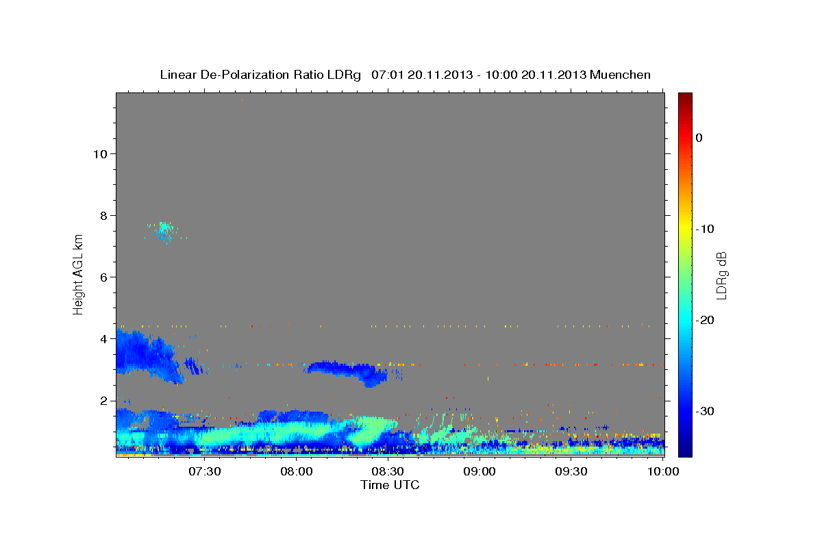This screenshot has height=548, width=822.
Task: Click the plot title starting "Linear De-Polarization Ratio LDRg"
Action: [x=405, y=75]
